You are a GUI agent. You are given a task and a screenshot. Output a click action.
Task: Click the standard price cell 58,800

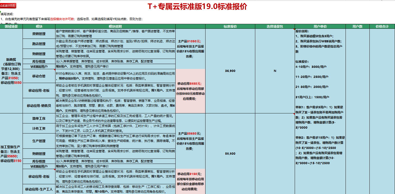pyautogui.click(x=230, y=154)
